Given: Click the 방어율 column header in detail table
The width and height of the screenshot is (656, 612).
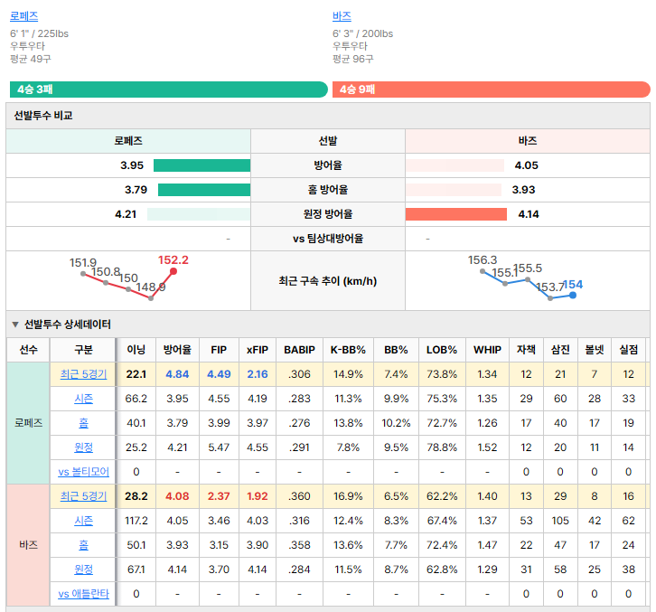Looking at the screenshot, I should point(177,350).
